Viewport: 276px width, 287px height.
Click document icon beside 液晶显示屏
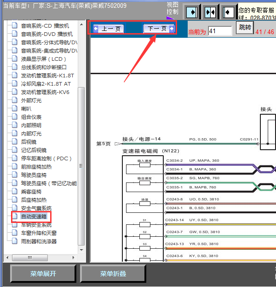(15, 59)
